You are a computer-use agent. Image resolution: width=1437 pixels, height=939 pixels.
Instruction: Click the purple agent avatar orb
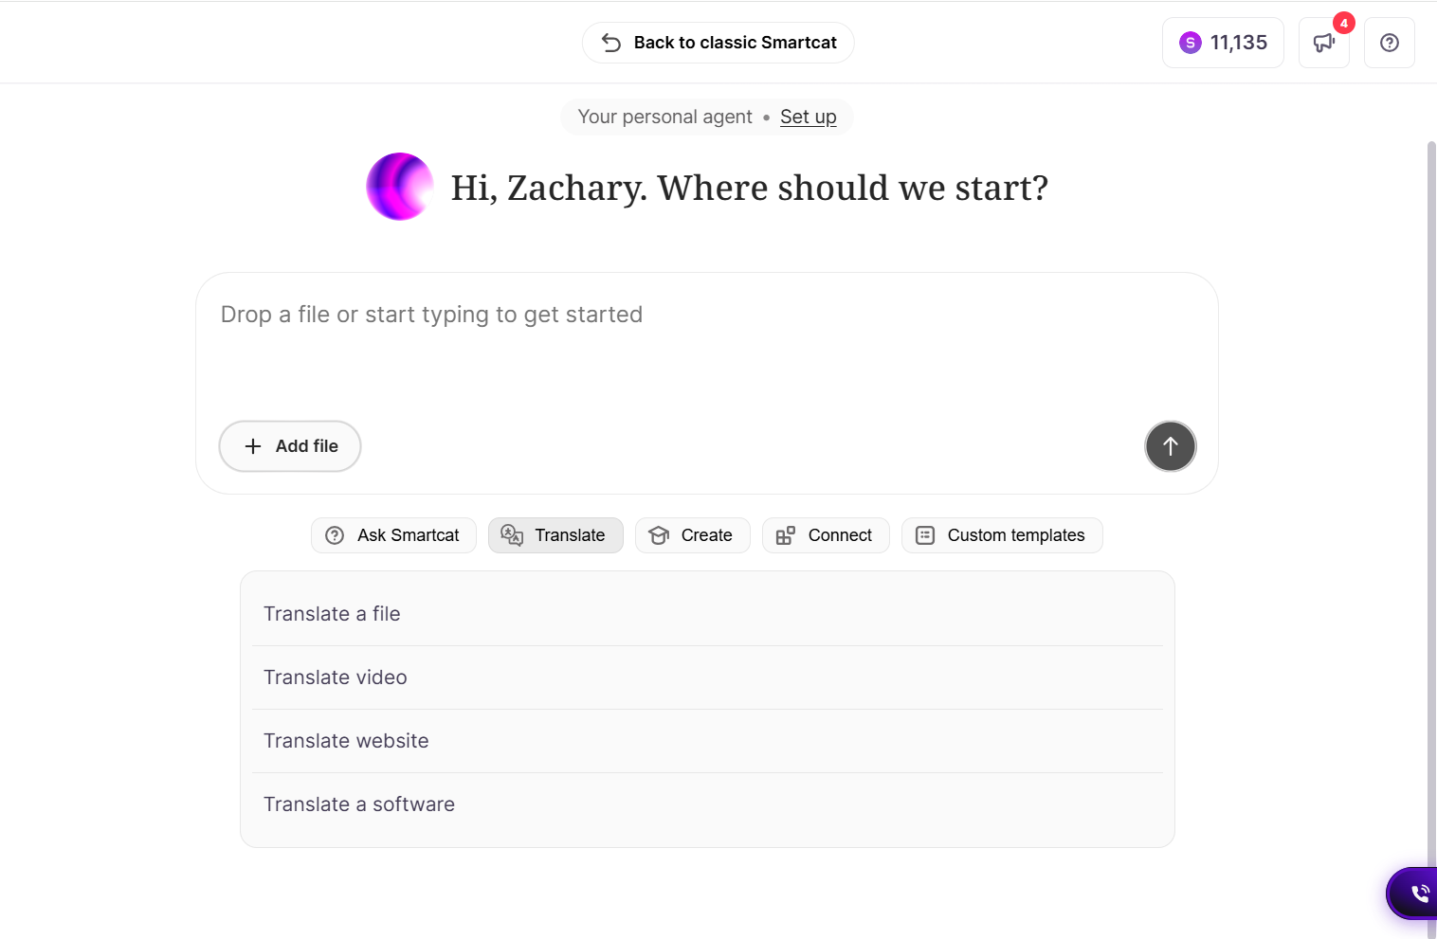point(400,187)
